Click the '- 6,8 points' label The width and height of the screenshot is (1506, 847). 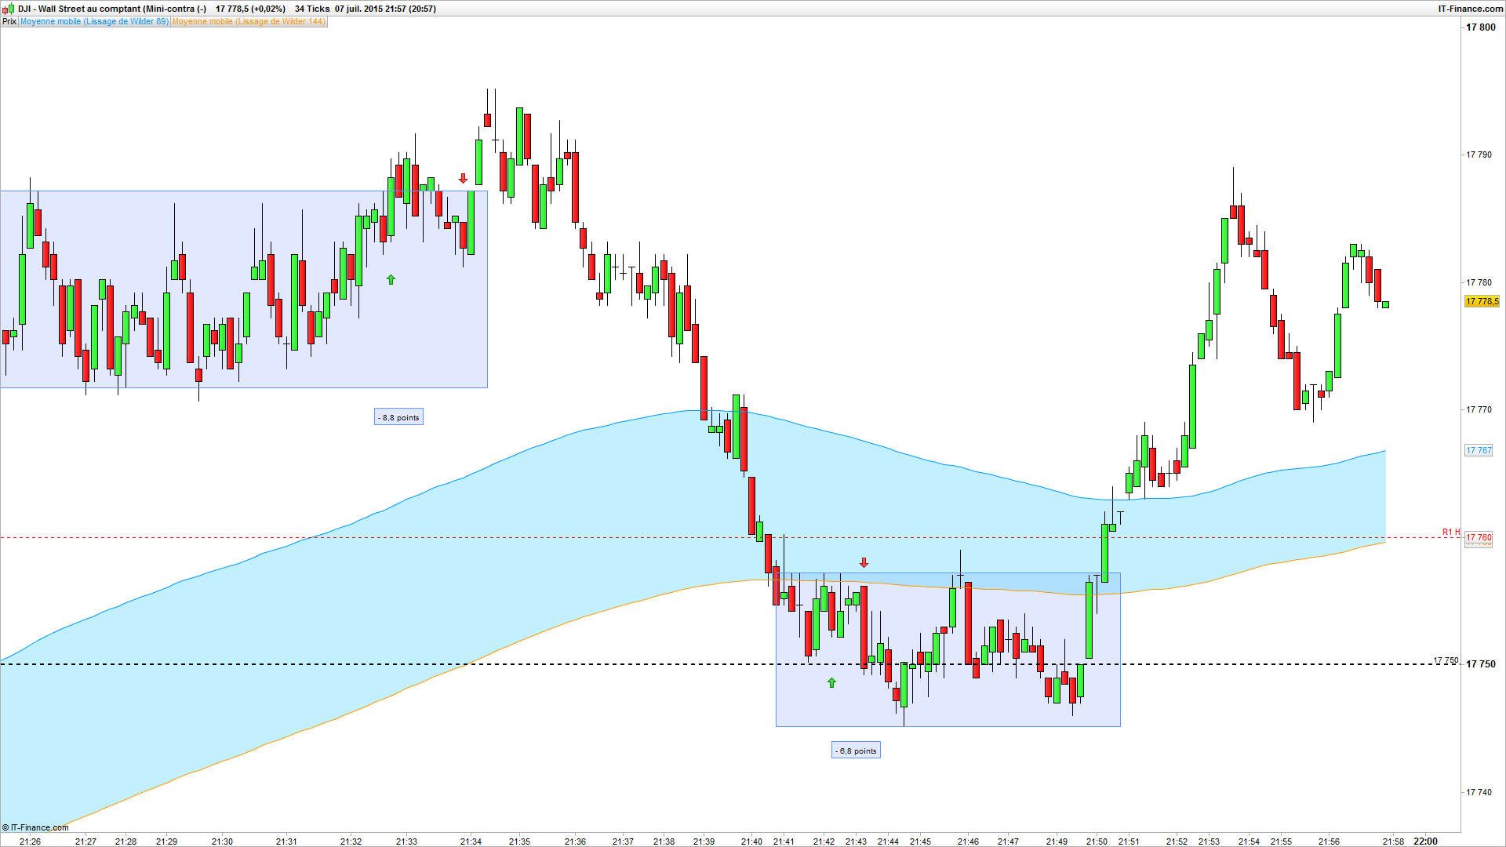coord(856,751)
